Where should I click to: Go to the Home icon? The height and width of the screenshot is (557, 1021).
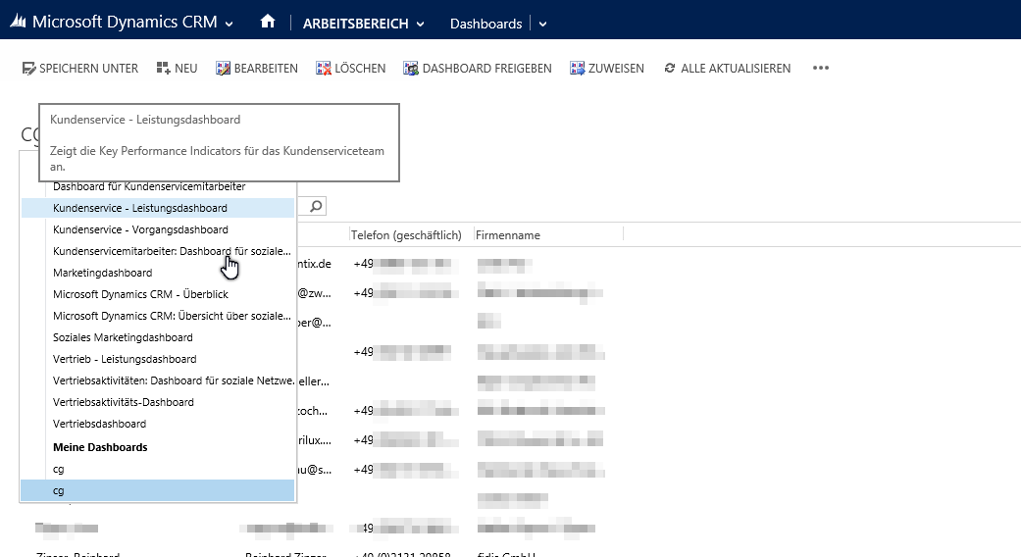click(x=268, y=22)
